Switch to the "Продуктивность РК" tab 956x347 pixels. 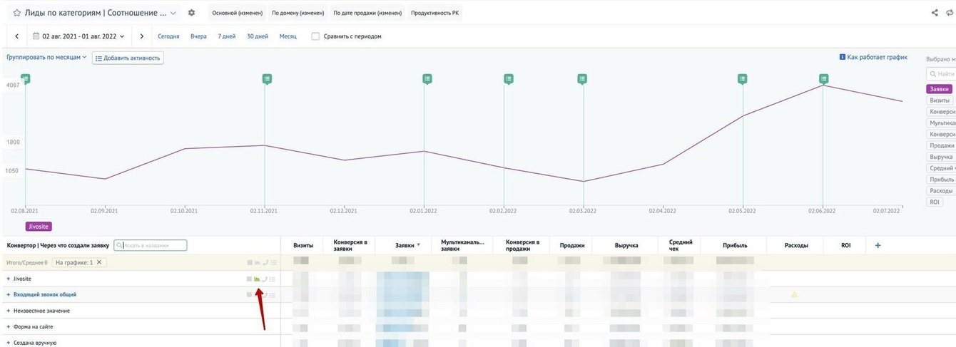[x=434, y=13]
